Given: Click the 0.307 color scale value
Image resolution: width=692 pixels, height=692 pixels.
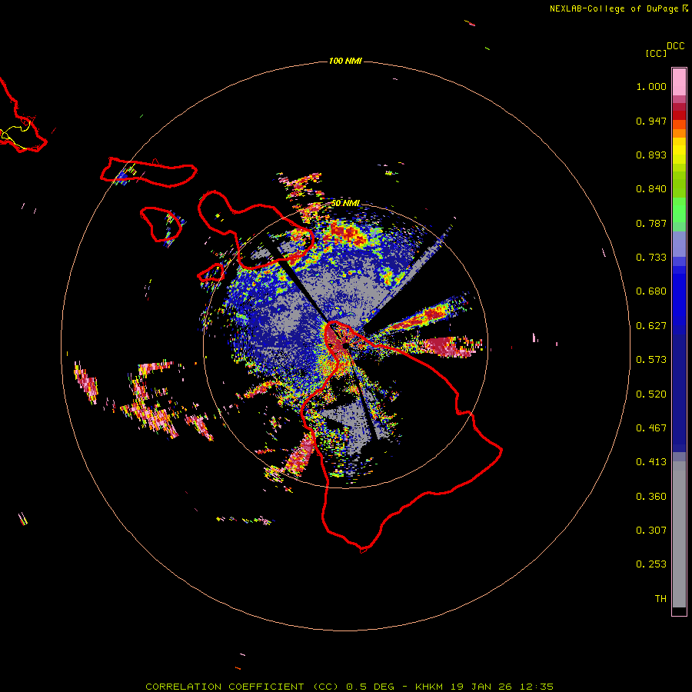Looking at the screenshot, I should pyautogui.click(x=651, y=531).
